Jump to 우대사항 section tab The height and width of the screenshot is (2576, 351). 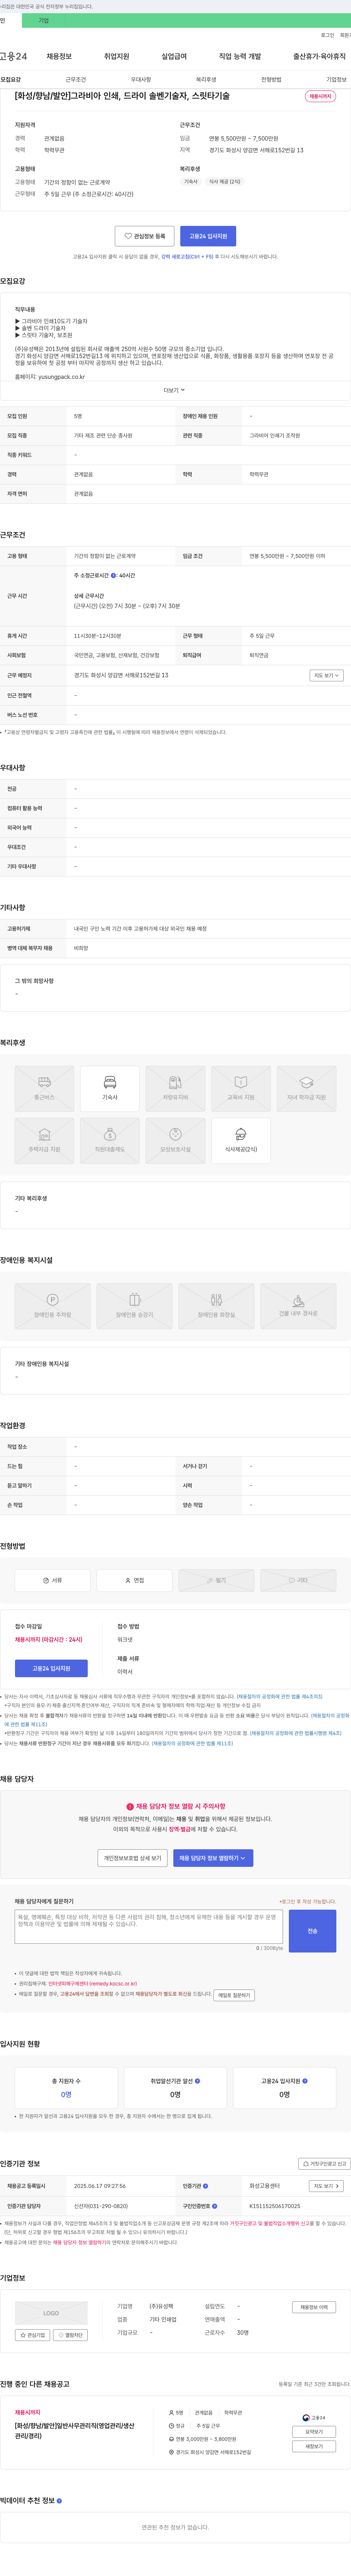[x=141, y=79]
